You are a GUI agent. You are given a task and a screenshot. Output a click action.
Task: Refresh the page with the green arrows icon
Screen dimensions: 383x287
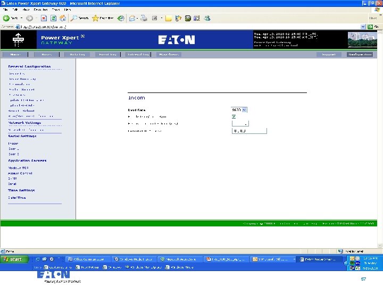(53, 18)
